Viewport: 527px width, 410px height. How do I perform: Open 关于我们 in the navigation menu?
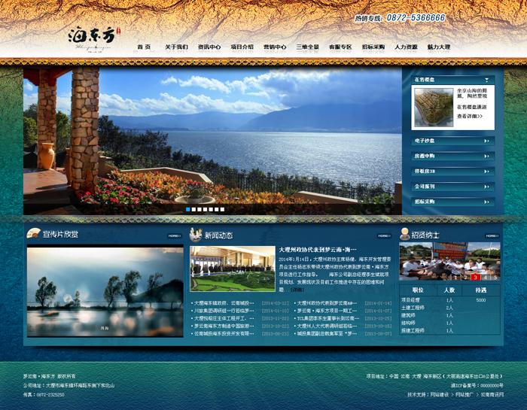[176, 47]
